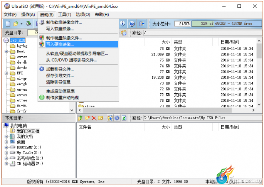Screen dimensions: 264x187
Task: Delete with the red X icon
Action: click(x=94, y=118)
